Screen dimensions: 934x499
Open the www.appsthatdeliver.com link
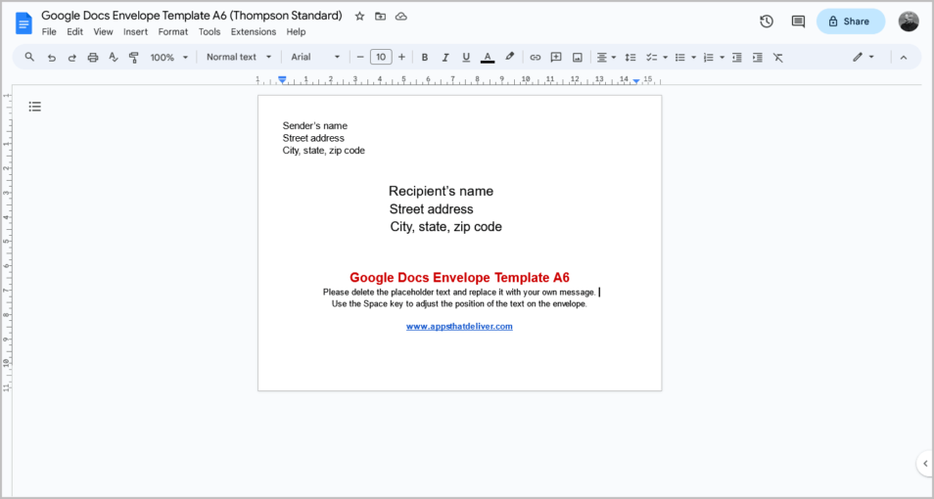point(459,327)
